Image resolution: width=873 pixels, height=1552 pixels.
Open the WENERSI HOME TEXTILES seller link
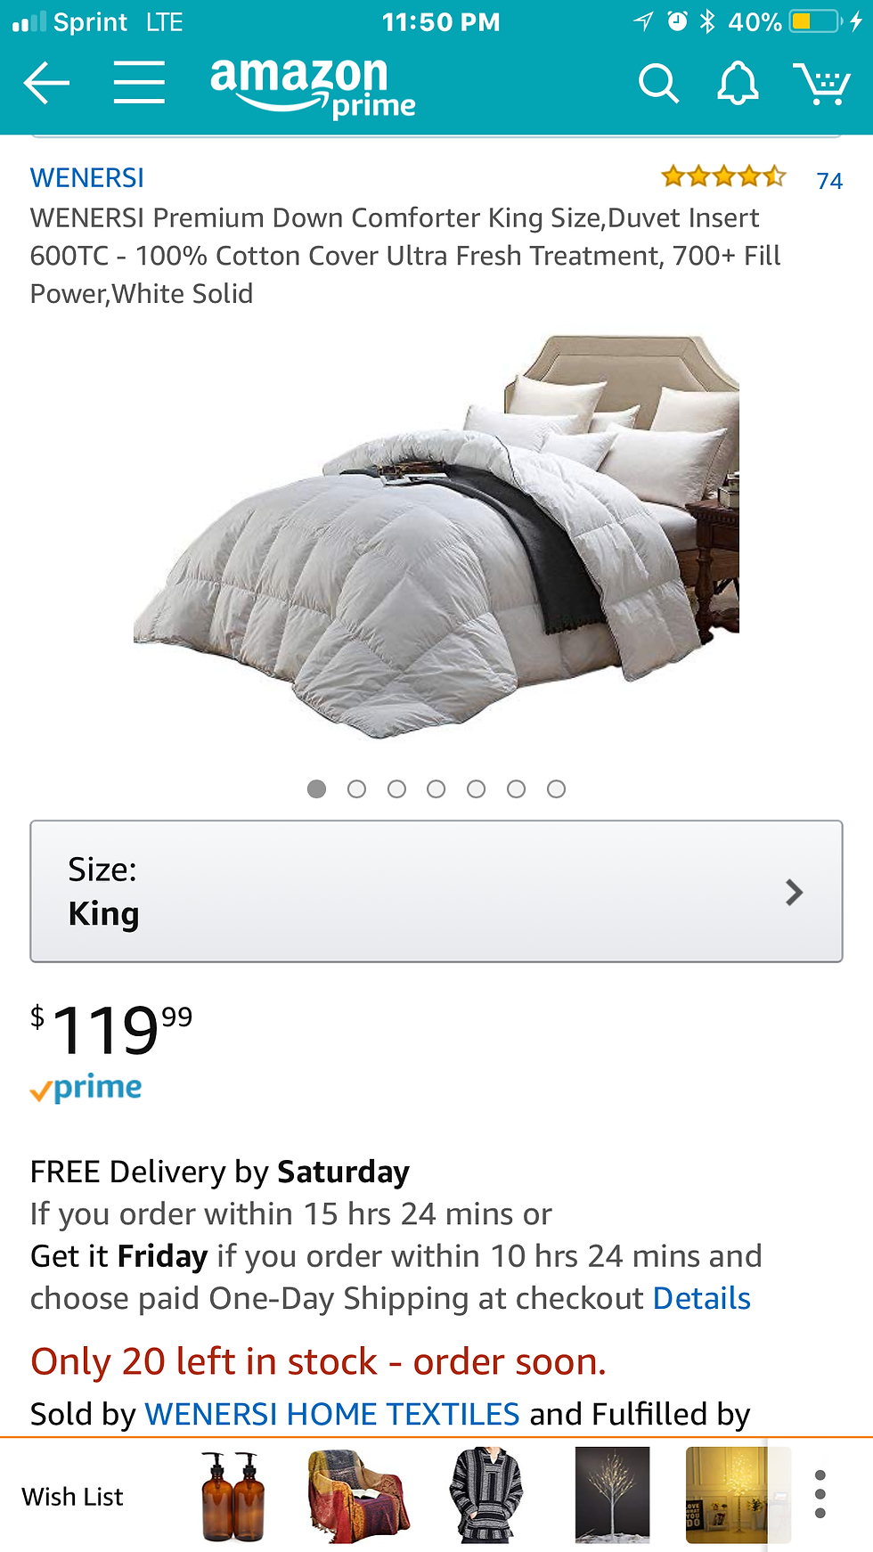(332, 1414)
